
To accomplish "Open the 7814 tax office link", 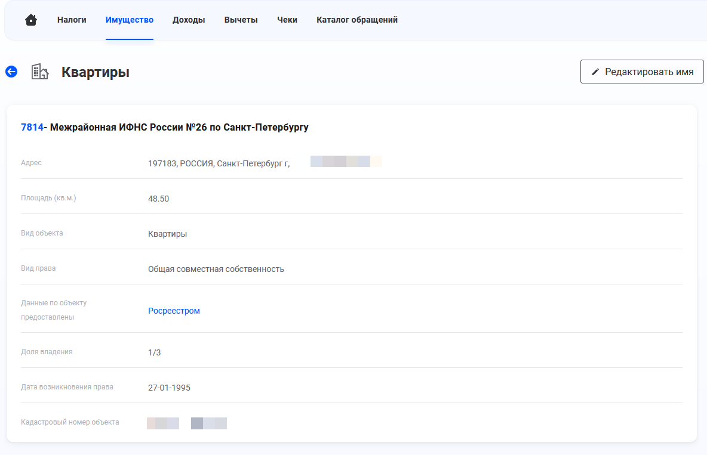I will pos(32,127).
